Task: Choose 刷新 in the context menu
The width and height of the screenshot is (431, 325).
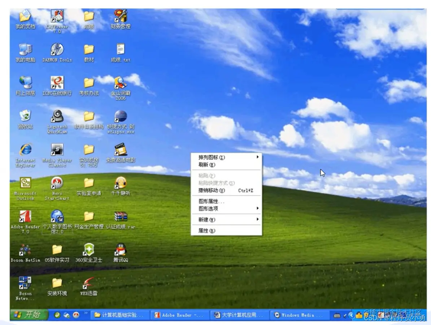Action: [x=226, y=165]
